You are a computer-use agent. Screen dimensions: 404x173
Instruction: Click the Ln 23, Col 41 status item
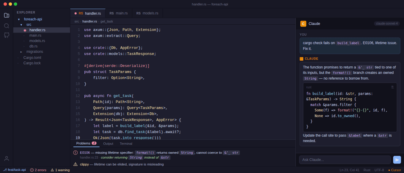tap(349, 170)
